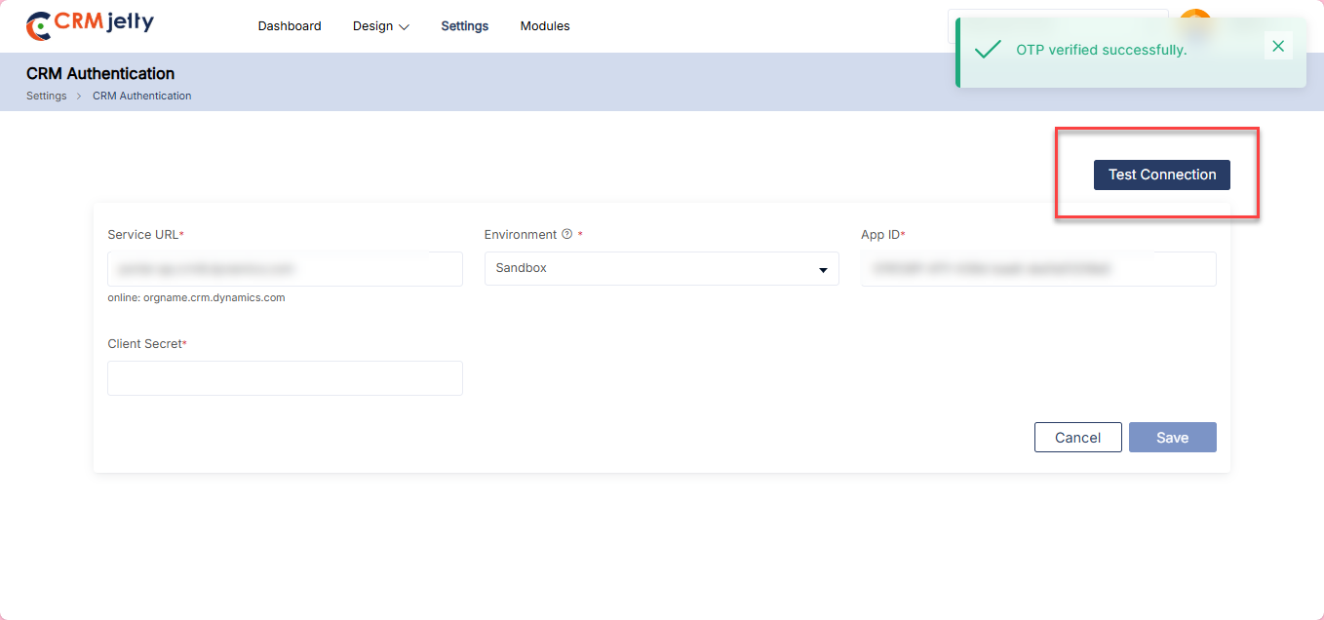Open the Modules menu item
This screenshot has height=620, width=1324.
tap(545, 26)
